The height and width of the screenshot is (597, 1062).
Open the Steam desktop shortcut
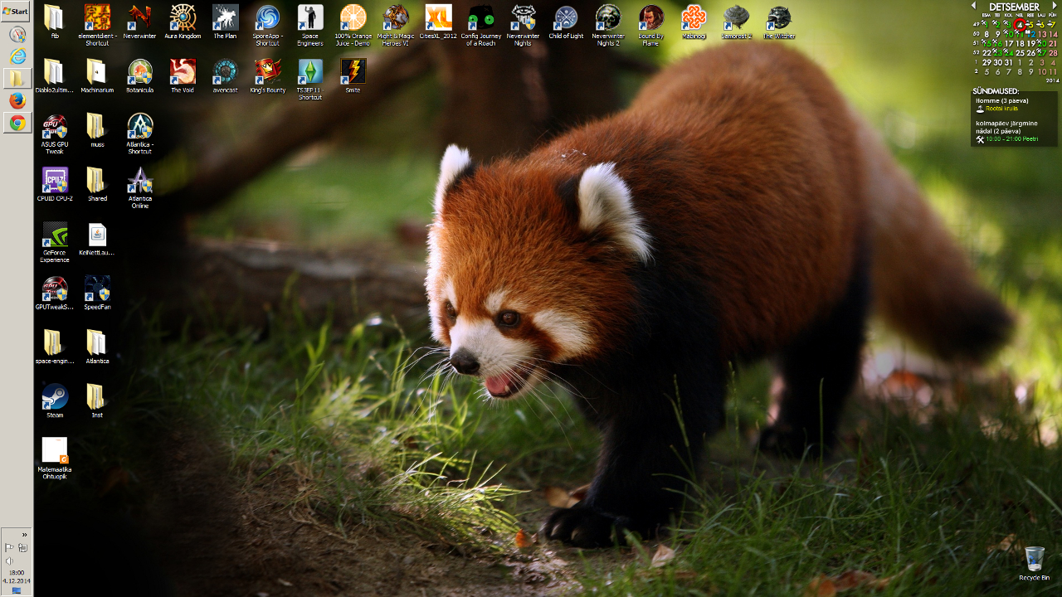pos(55,397)
